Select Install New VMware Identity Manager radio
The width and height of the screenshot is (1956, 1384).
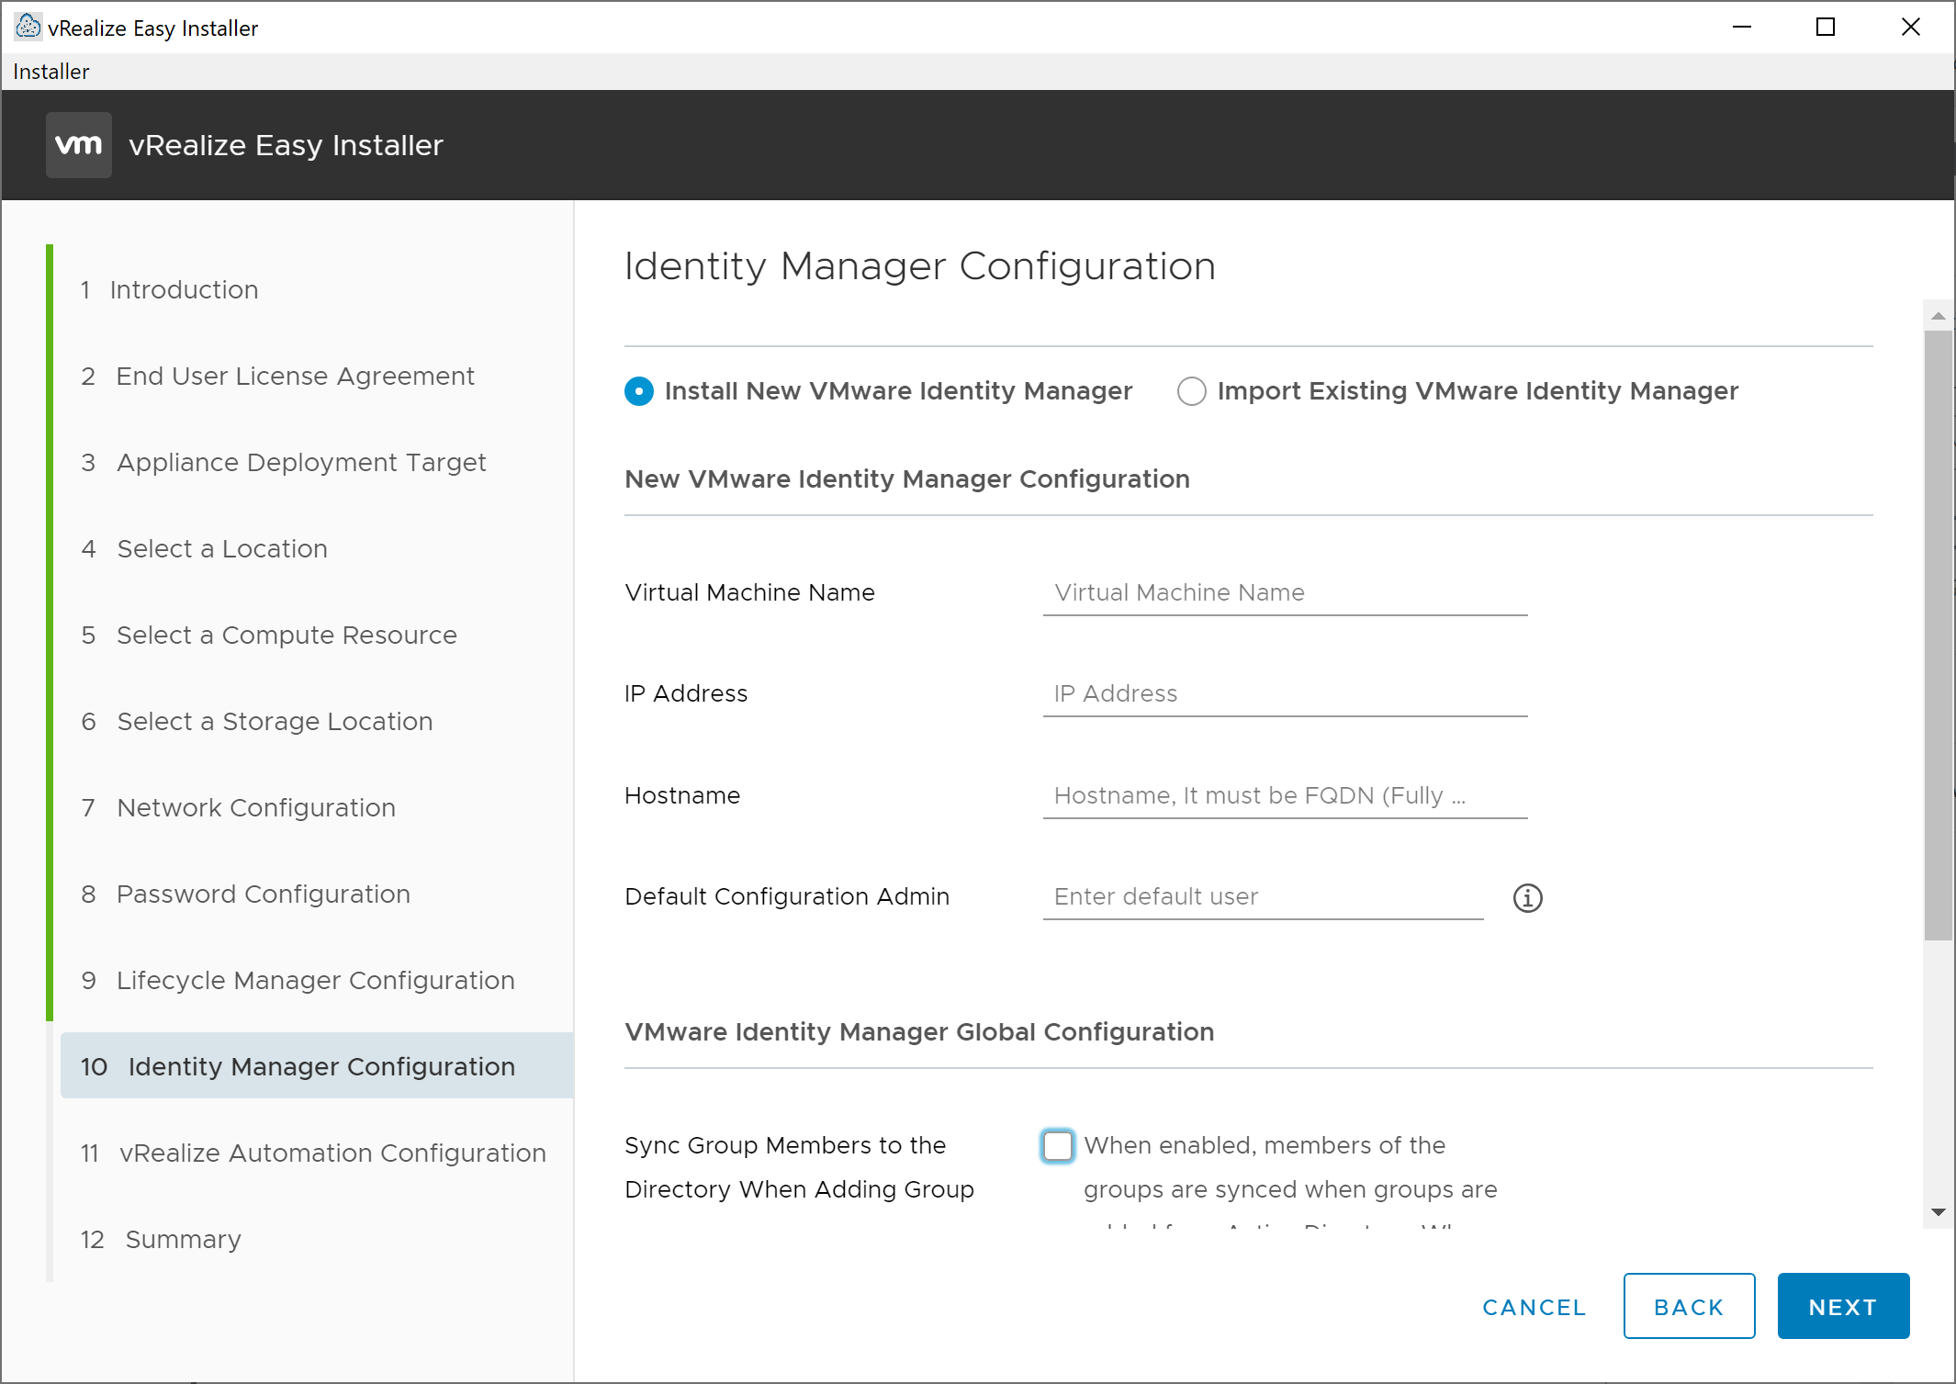[x=639, y=391]
